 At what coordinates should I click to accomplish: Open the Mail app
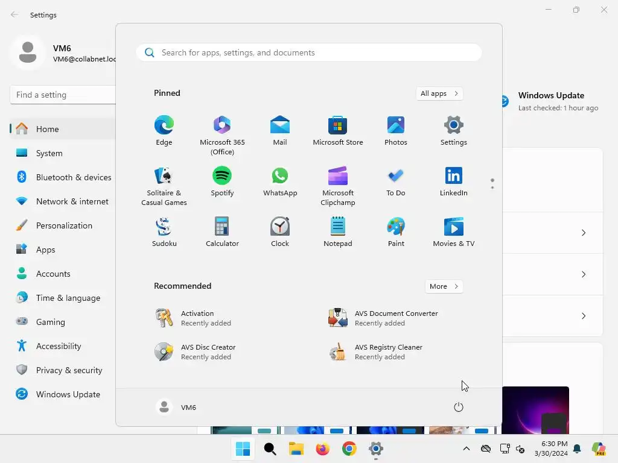tap(280, 130)
